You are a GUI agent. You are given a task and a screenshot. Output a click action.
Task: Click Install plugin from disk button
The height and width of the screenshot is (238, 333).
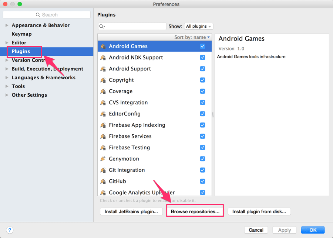[259, 211]
